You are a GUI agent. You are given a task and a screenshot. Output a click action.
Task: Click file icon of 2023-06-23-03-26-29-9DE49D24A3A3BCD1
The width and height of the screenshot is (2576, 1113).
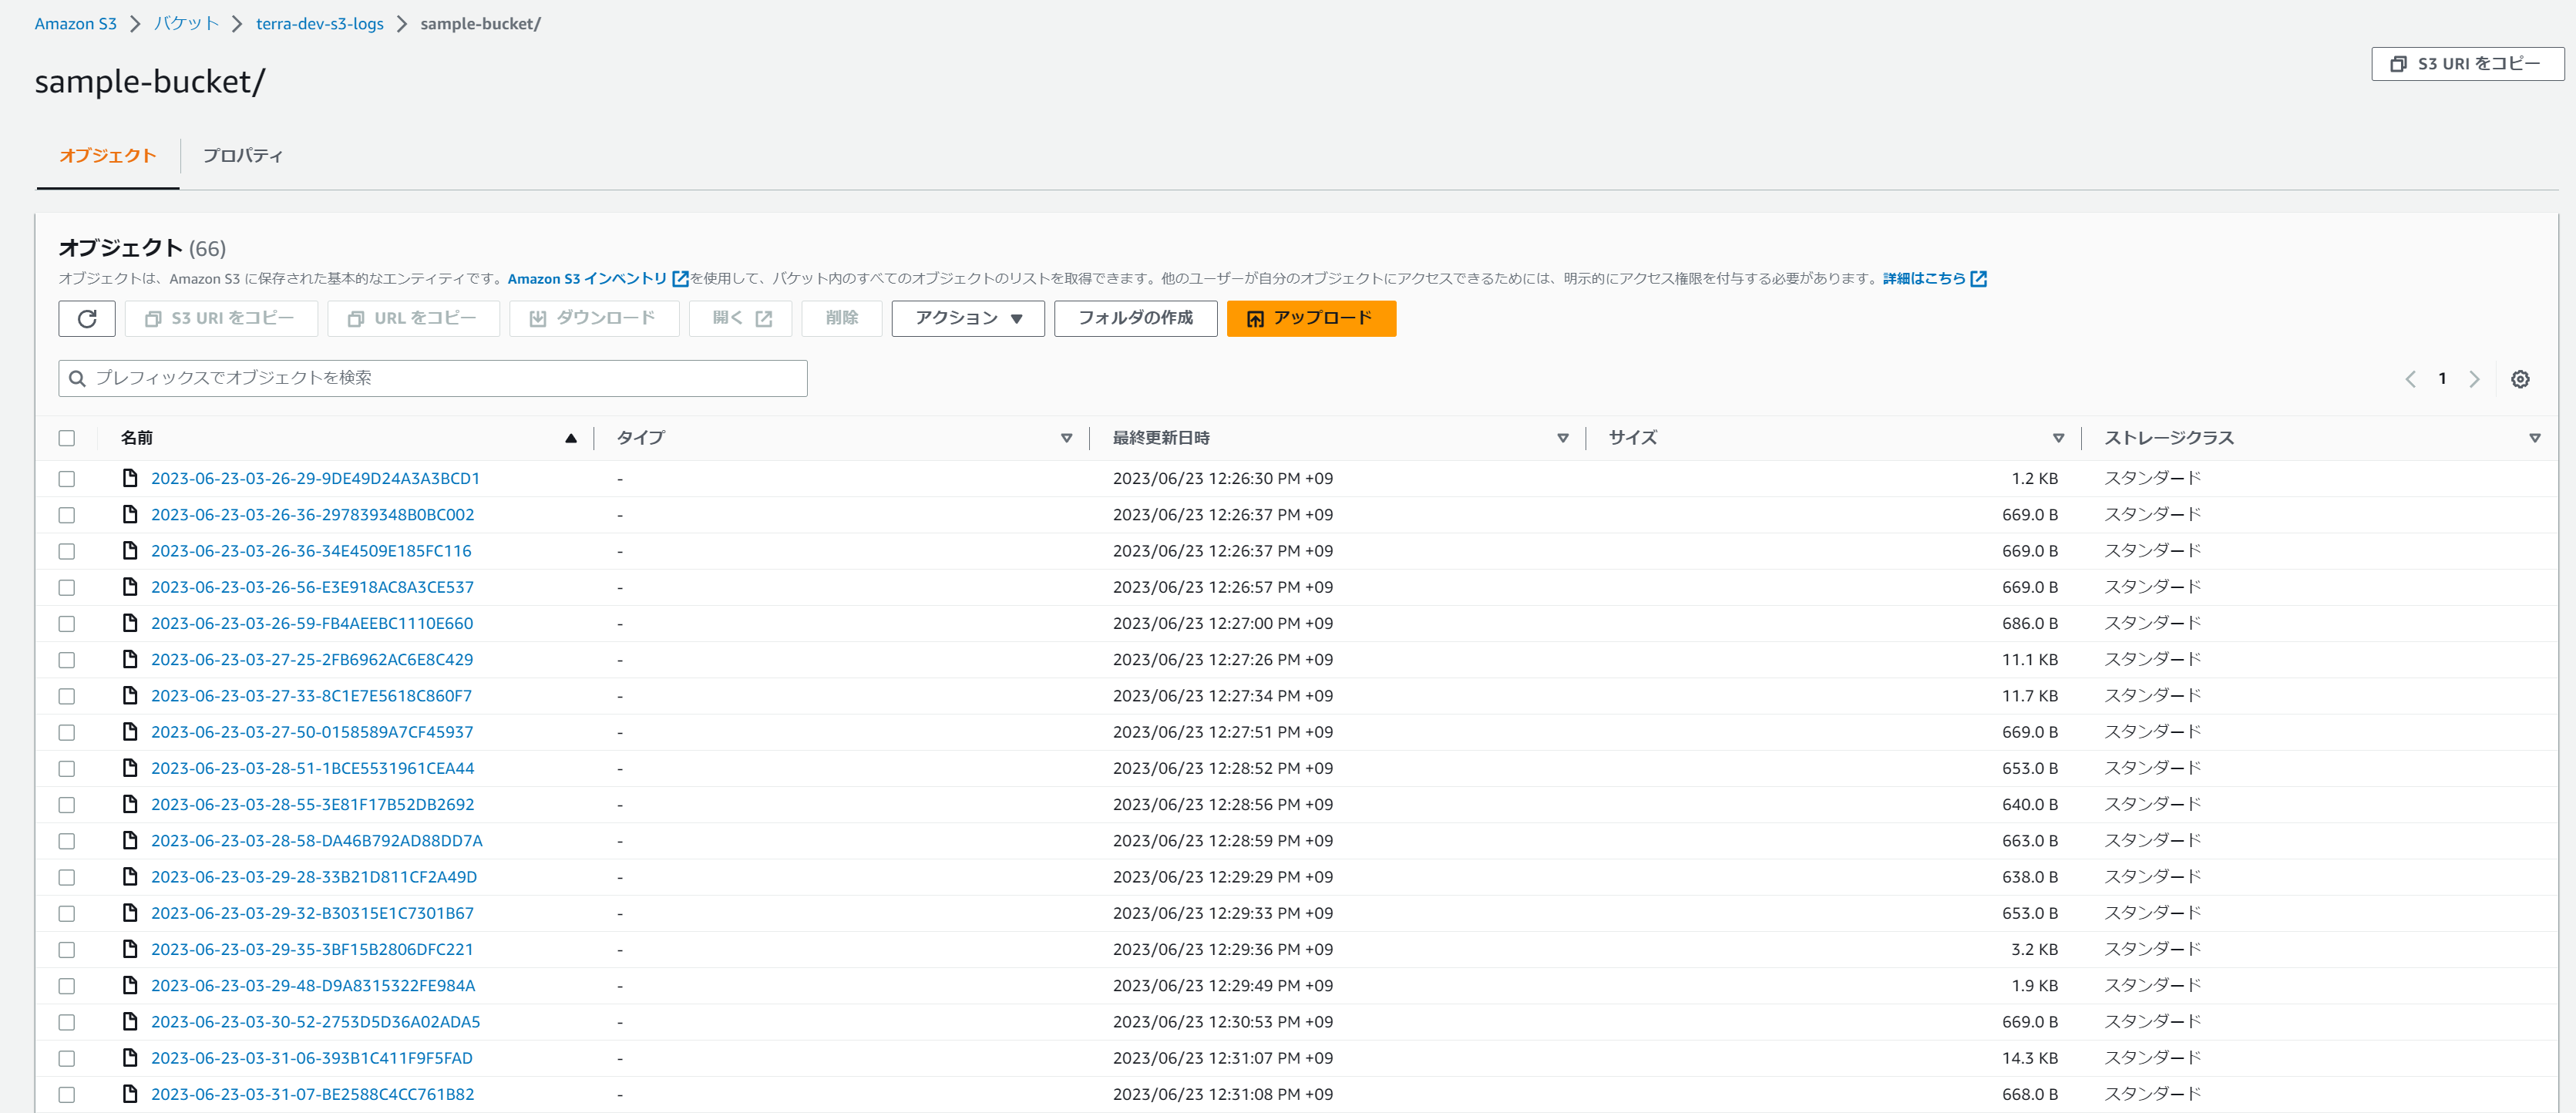click(130, 478)
